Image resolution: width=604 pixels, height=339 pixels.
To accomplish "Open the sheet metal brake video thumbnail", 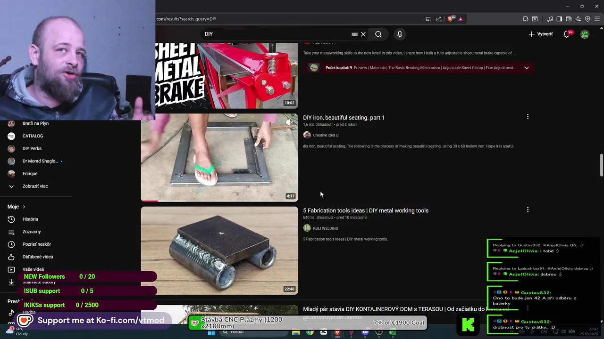I will point(226,75).
